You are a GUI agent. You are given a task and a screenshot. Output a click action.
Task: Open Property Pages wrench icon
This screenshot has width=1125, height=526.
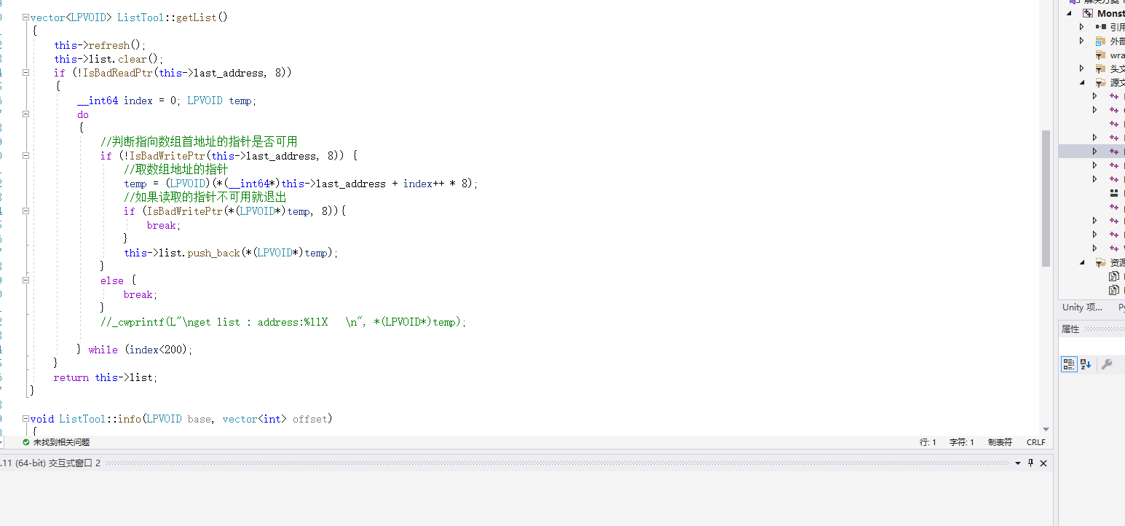pos(1107,364)
